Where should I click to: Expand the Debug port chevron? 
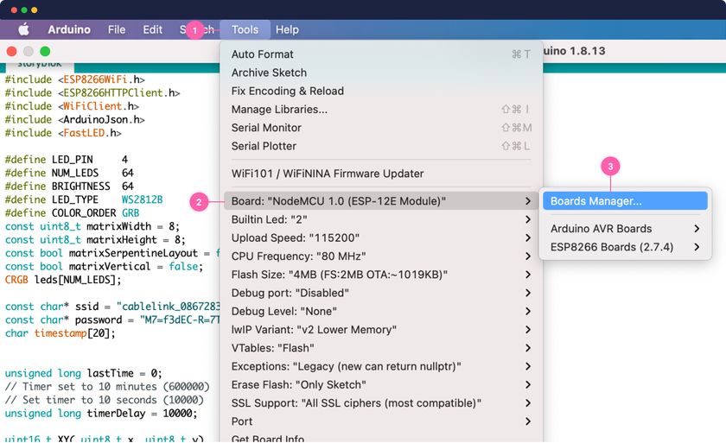click(528, 293)
